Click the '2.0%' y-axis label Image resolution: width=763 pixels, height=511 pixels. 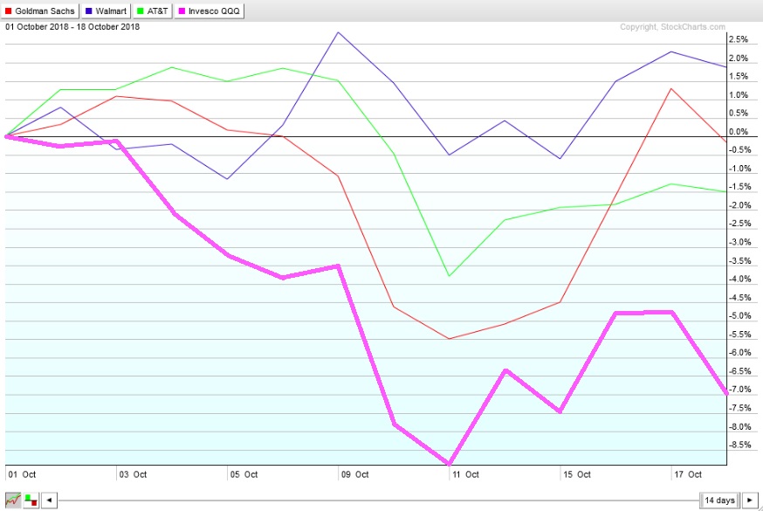click(x=739, y=58)
